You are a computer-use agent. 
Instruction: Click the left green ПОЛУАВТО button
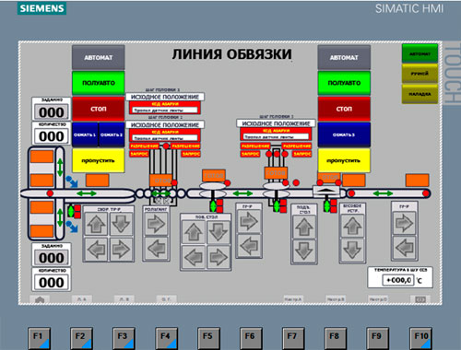99,83
